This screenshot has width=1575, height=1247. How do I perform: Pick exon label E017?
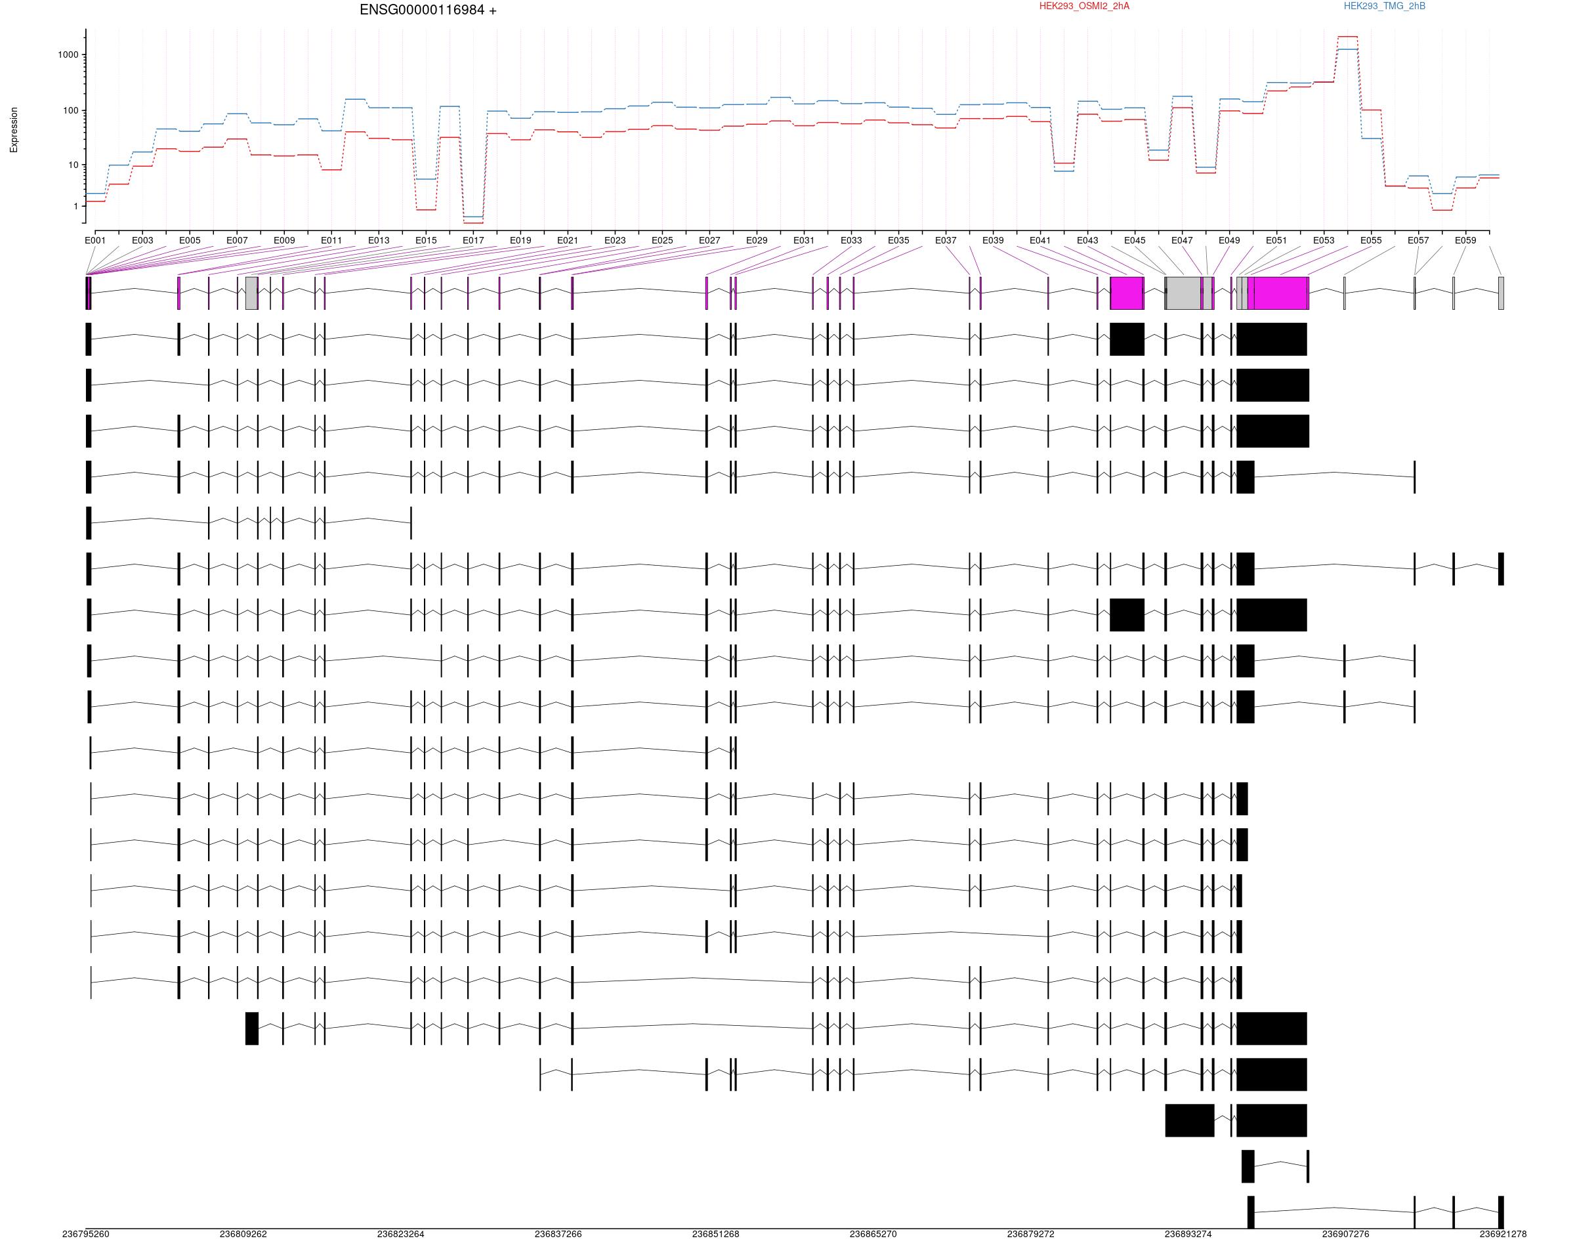473,240
